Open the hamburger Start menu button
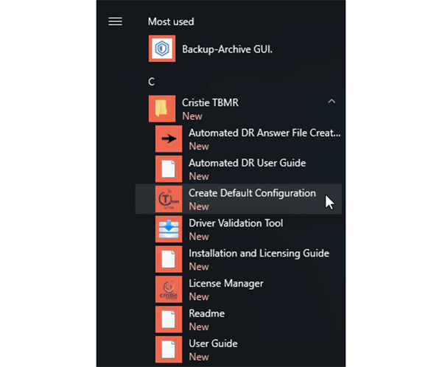 coord(116,21)
